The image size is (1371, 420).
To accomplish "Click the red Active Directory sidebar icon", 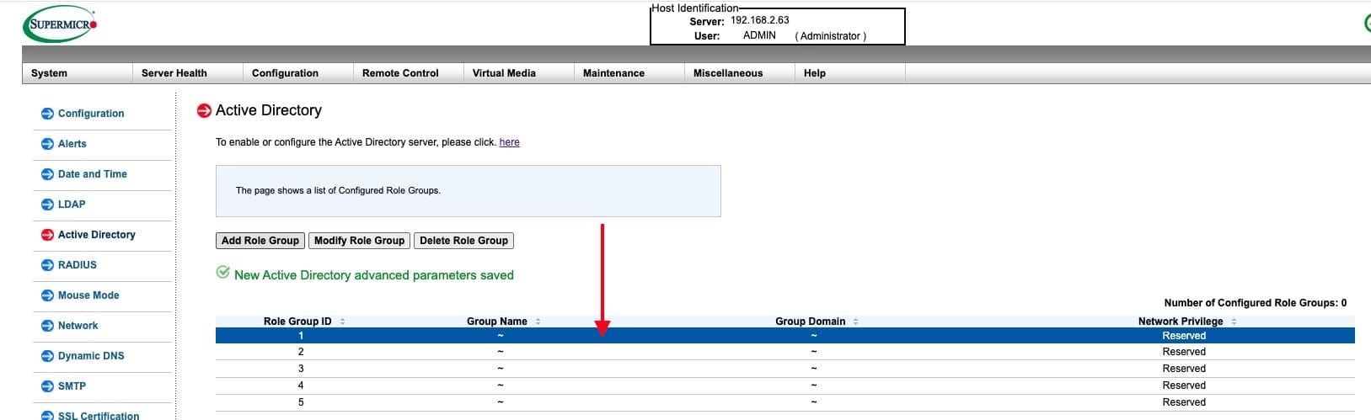I will point(47,235).
